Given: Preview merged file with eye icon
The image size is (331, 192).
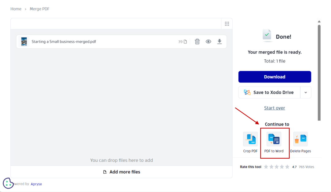Looking at the screenshot, I should tap(208, 42).
